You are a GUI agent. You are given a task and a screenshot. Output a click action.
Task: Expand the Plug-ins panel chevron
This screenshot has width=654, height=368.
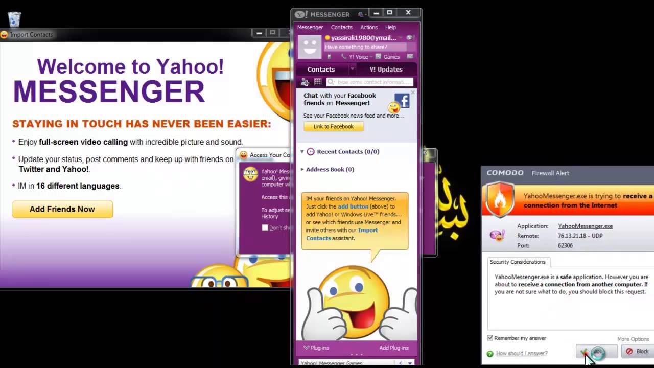coord(306,348)
